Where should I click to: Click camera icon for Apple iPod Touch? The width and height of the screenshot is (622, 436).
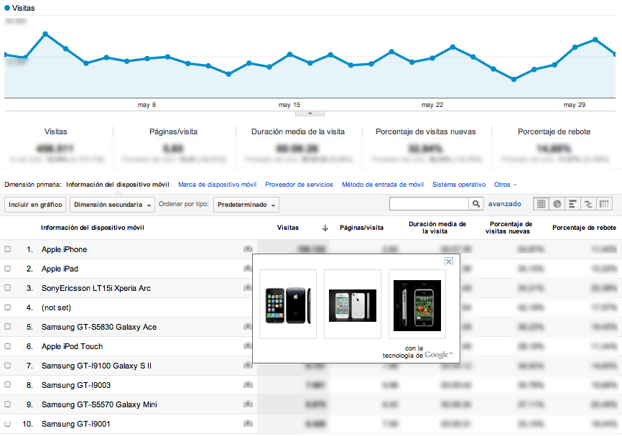(248, 346)
